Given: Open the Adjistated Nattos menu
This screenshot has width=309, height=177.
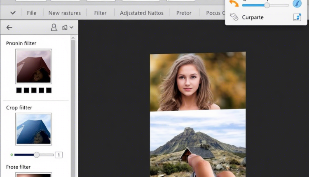Looking at the screenshot, I should (x=141, y=13).
